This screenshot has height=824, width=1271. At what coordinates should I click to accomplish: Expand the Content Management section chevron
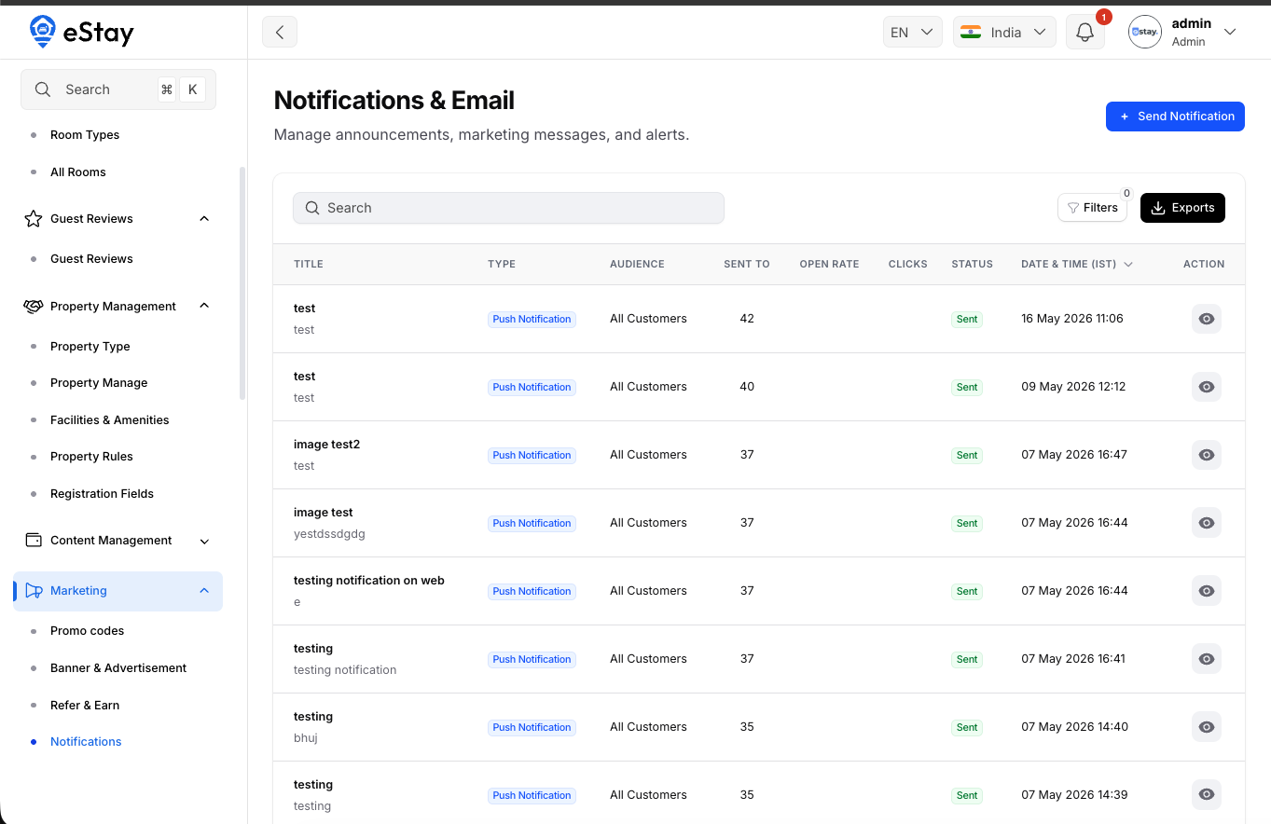point(204,541)
